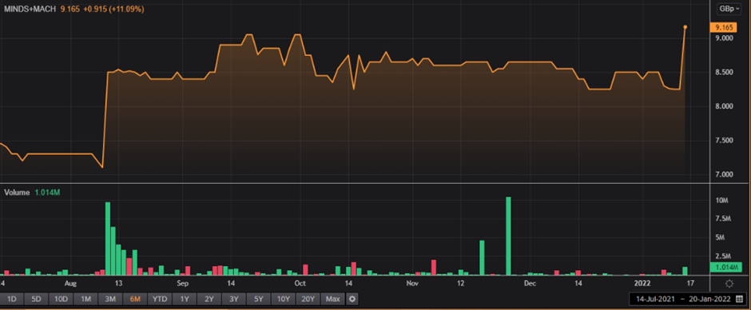The width and height of the screenshot is (751, 310).
Task: Click the +0.915 (+11.09%) change text
Action: (113, 9)
